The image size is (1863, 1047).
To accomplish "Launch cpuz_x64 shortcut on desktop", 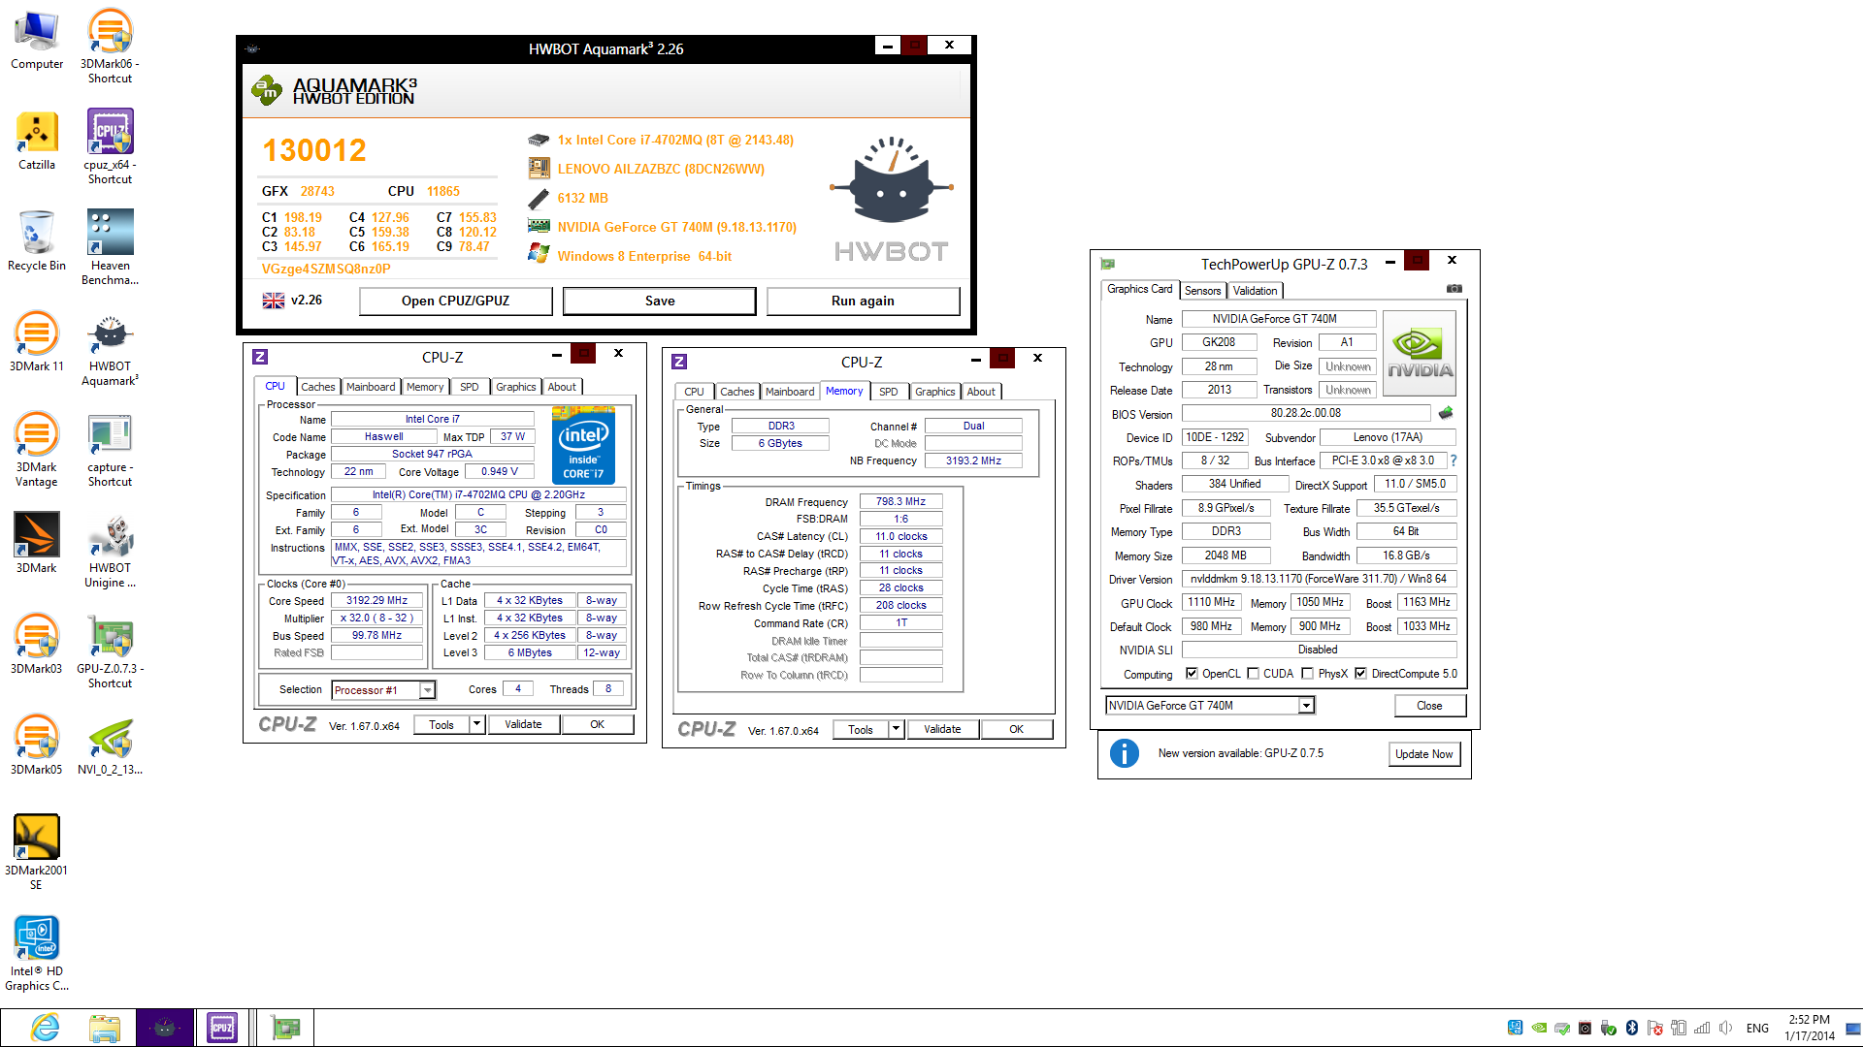I will pyautogui.click(x=110, y=145).
